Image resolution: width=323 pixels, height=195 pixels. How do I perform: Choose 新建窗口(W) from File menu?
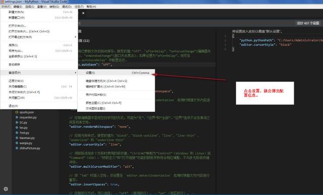[x=39, y=18]
